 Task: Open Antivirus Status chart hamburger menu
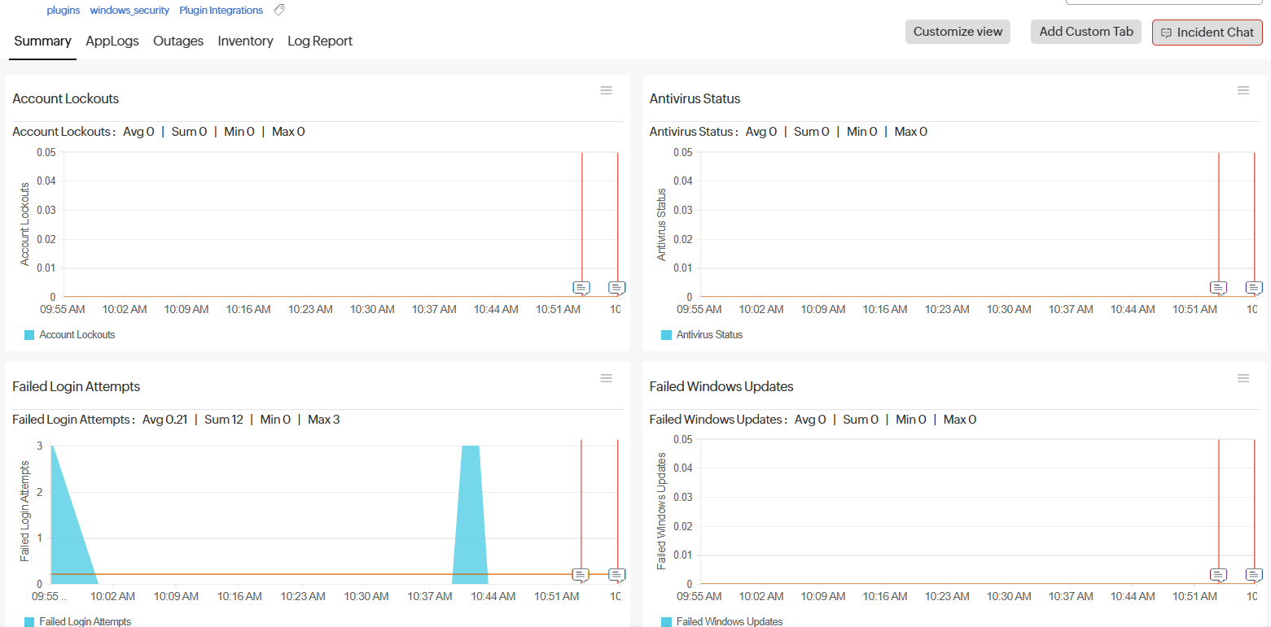(1243, 90)
